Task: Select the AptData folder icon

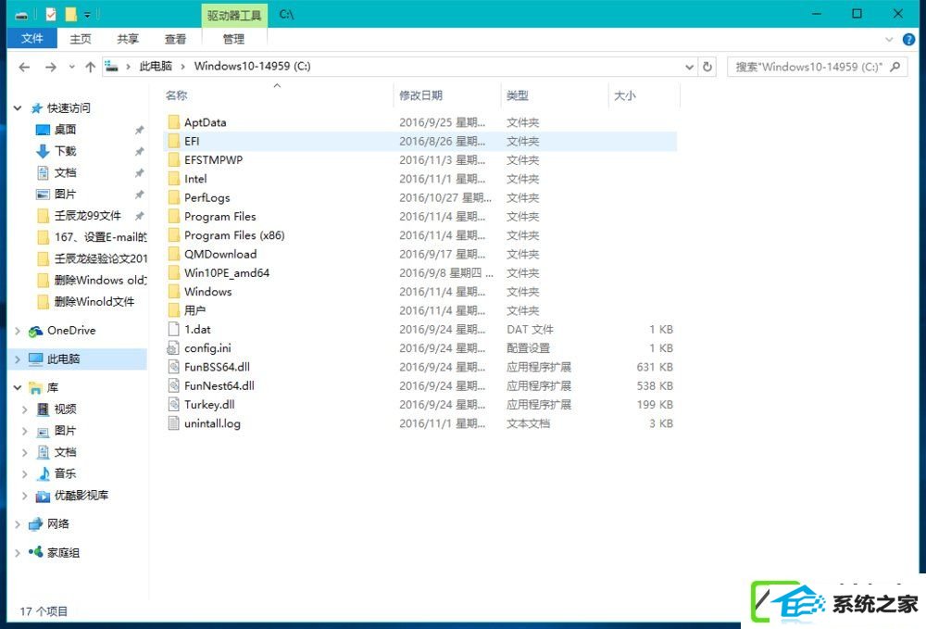Action: (174, 122)
